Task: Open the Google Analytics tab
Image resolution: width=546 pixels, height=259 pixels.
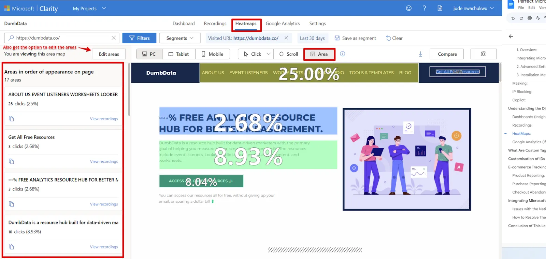Action: pyautogui.click(x=283, y=24)
